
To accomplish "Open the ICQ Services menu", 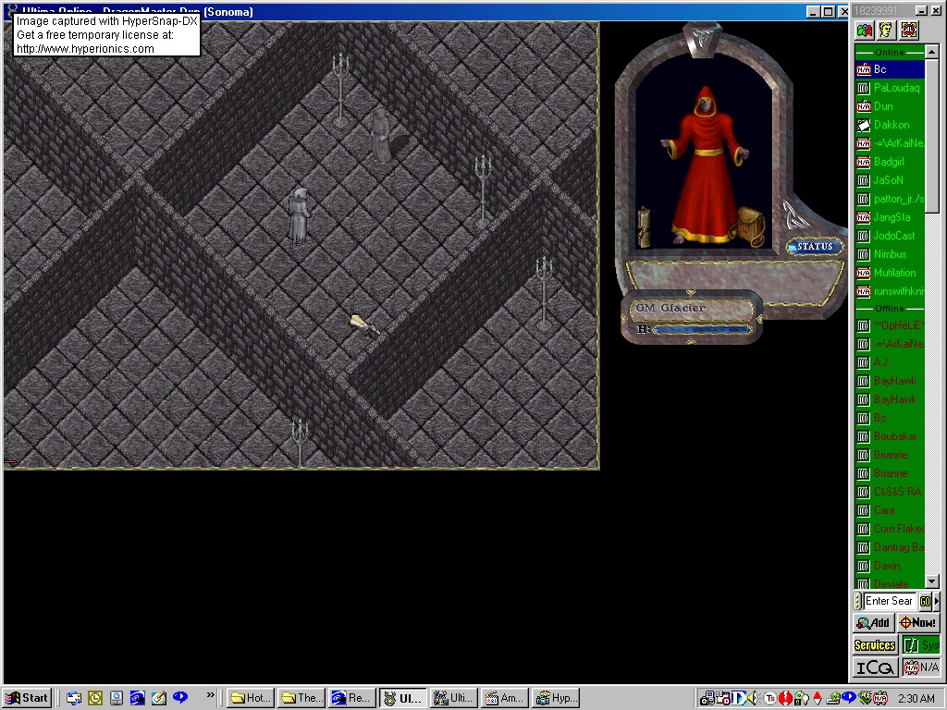I will pos(874,645).
